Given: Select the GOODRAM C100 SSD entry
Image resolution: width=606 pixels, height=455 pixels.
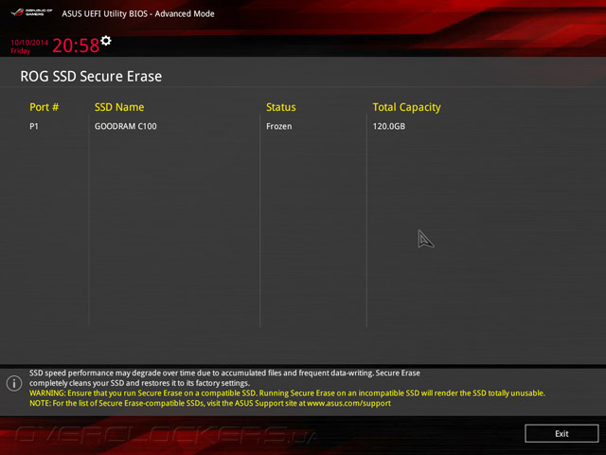Looking at the screenshot, I should tap(126, 126).
